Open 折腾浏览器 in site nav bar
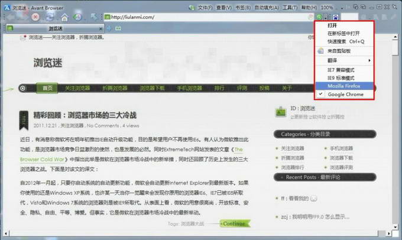The height and width of the screenshot is (240, 402). pyautogui.click(x=115, y=88)
